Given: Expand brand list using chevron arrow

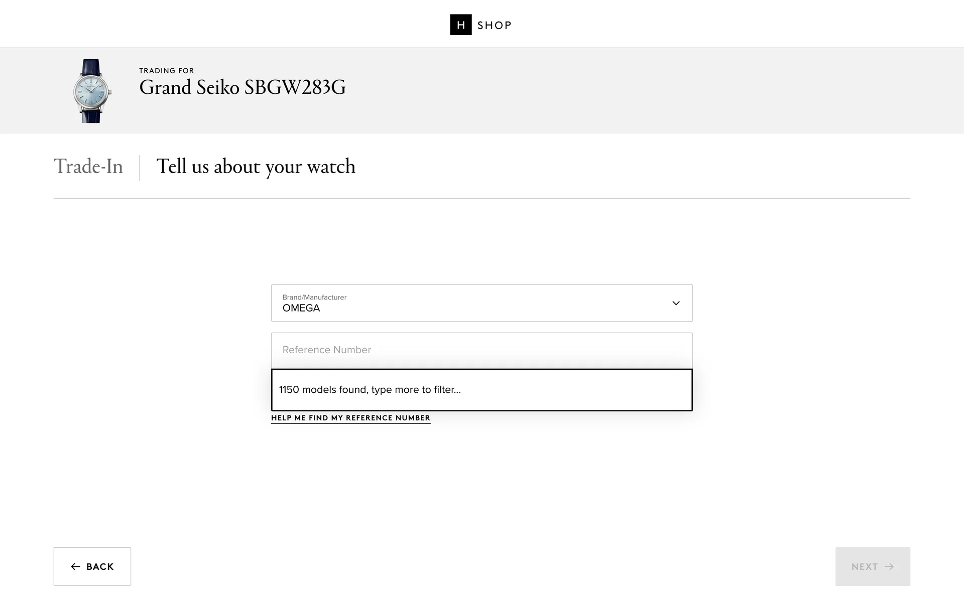Looking at the screenshot, I should (x=676, y=303).
